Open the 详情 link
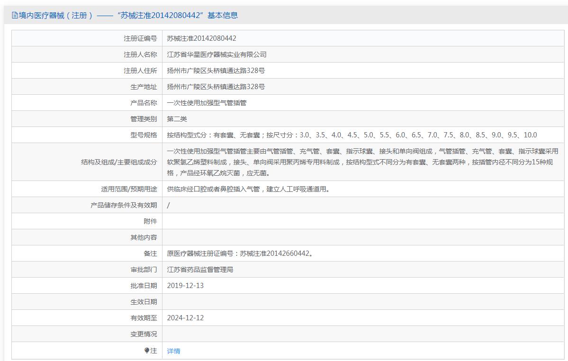Viewport: 568px width, 361px height. [x=173, y=351]
